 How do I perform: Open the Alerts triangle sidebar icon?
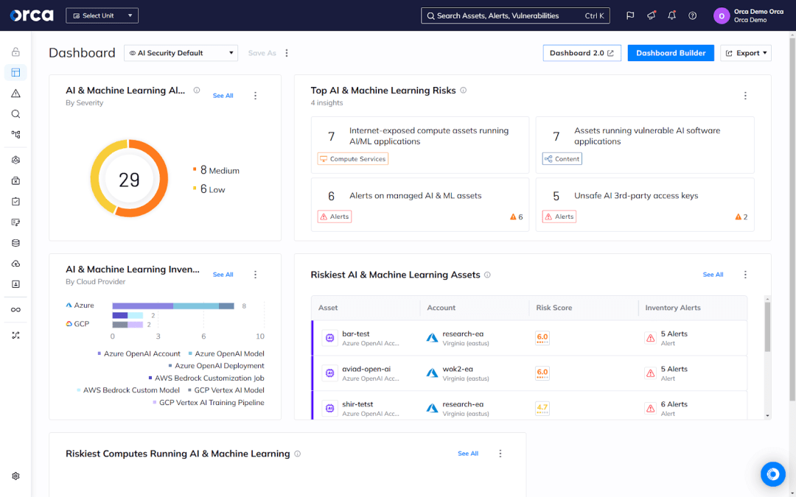pyautogui.click(x=15, y=94)
